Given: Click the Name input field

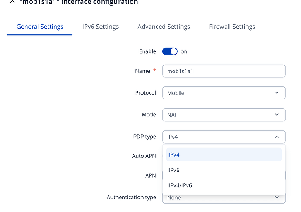Looking at the screenshot, I should tap(223, 71).
